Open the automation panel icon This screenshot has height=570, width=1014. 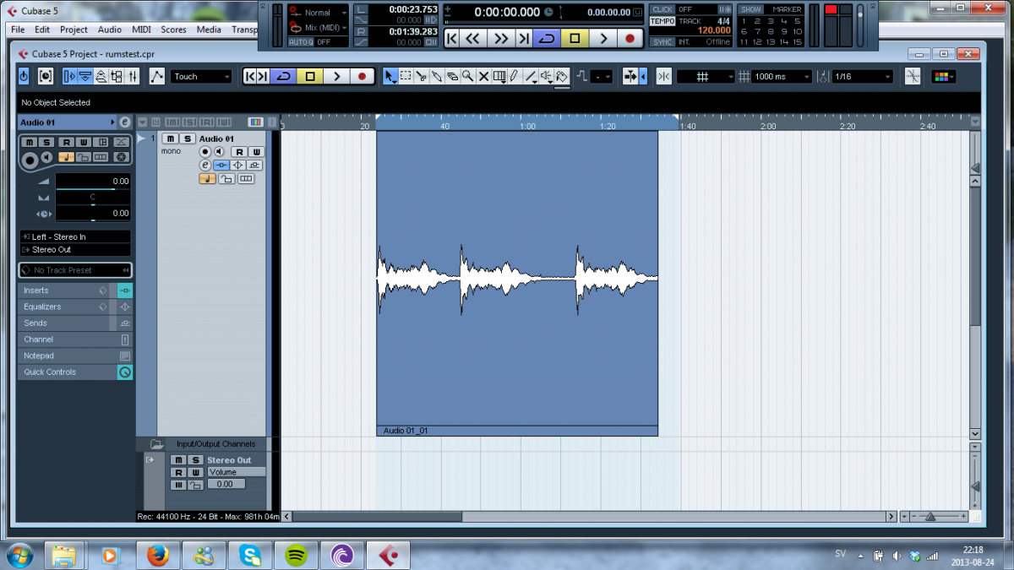[157, 76]
